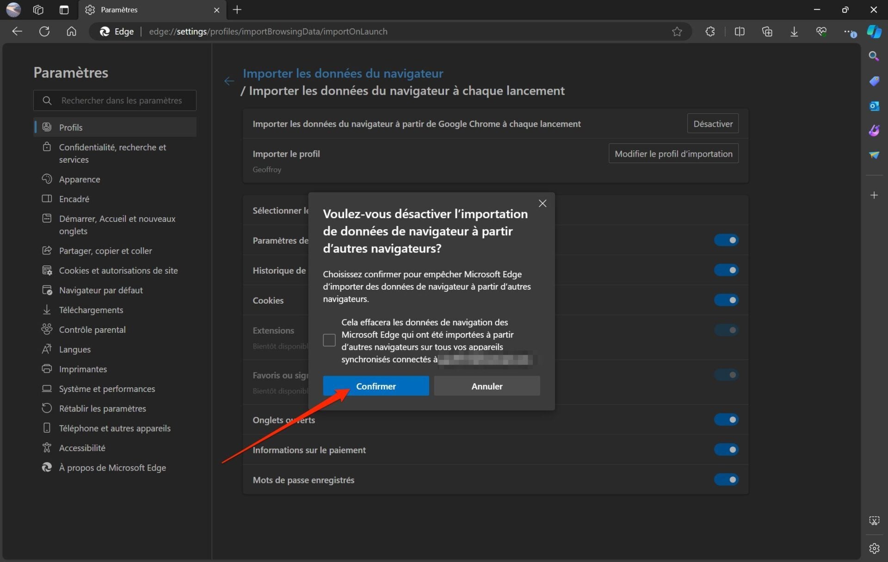Click Annuler in the dialog
This screenshot has width=888, height=562.
point(487,386)
